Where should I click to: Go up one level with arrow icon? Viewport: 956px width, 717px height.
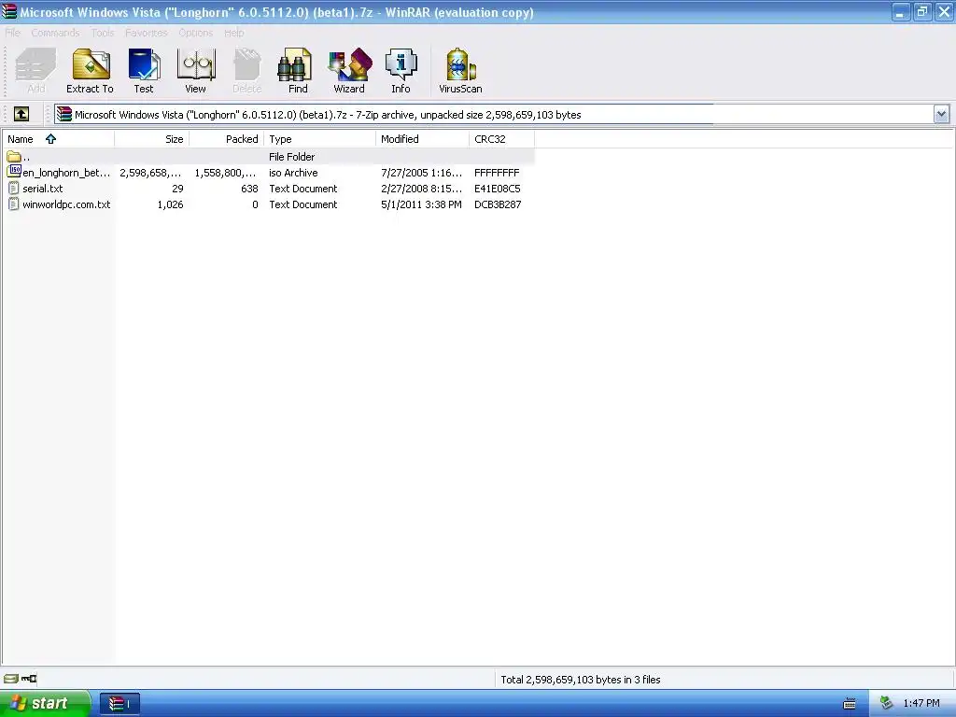[x=21, y=114]
